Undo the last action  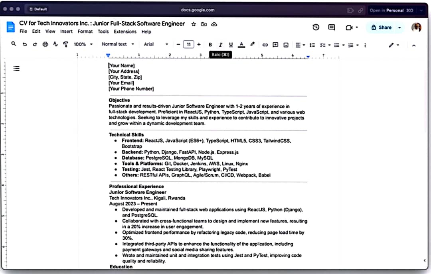(25, 44)
